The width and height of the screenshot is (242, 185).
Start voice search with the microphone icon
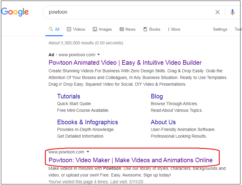tap(233, 12)
